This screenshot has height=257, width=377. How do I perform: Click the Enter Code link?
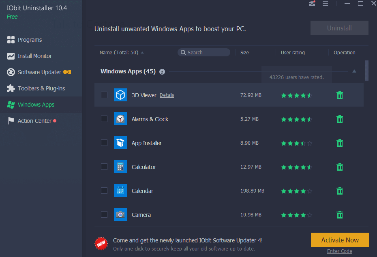[x=339, y=251]
